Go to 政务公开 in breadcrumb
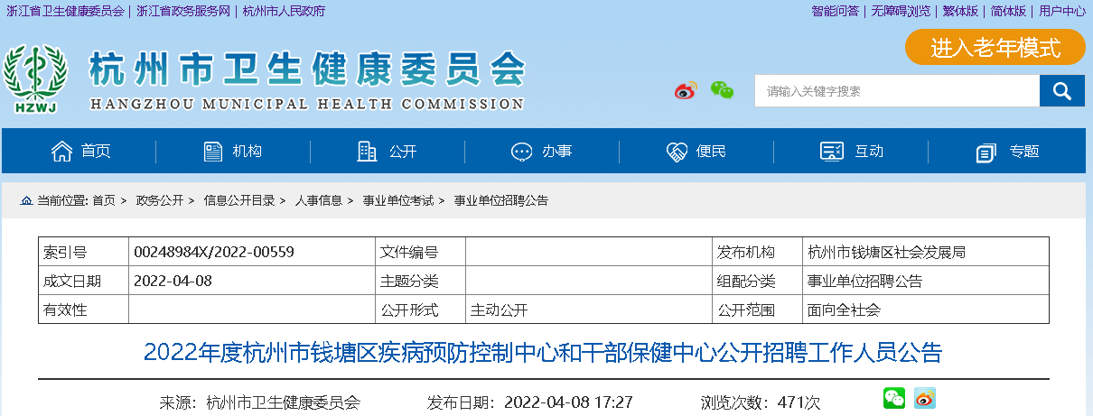Screen dimensions: 1093x416 [x=160, y=200]
